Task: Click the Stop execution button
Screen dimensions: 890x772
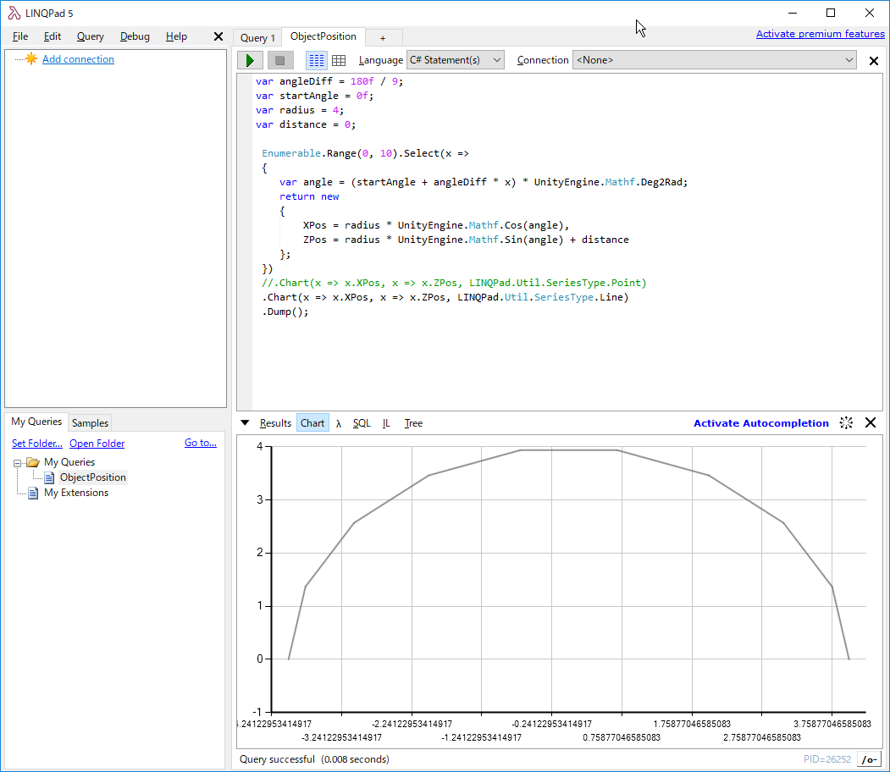Action: [x=279, y=59]
